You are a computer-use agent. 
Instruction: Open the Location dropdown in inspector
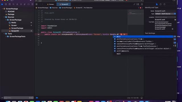coord(165,17)
